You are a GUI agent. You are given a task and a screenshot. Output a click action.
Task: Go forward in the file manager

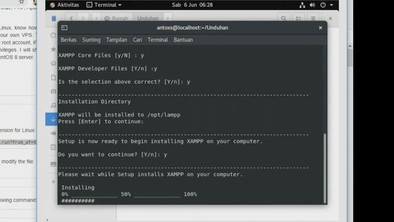click(82, 18)
